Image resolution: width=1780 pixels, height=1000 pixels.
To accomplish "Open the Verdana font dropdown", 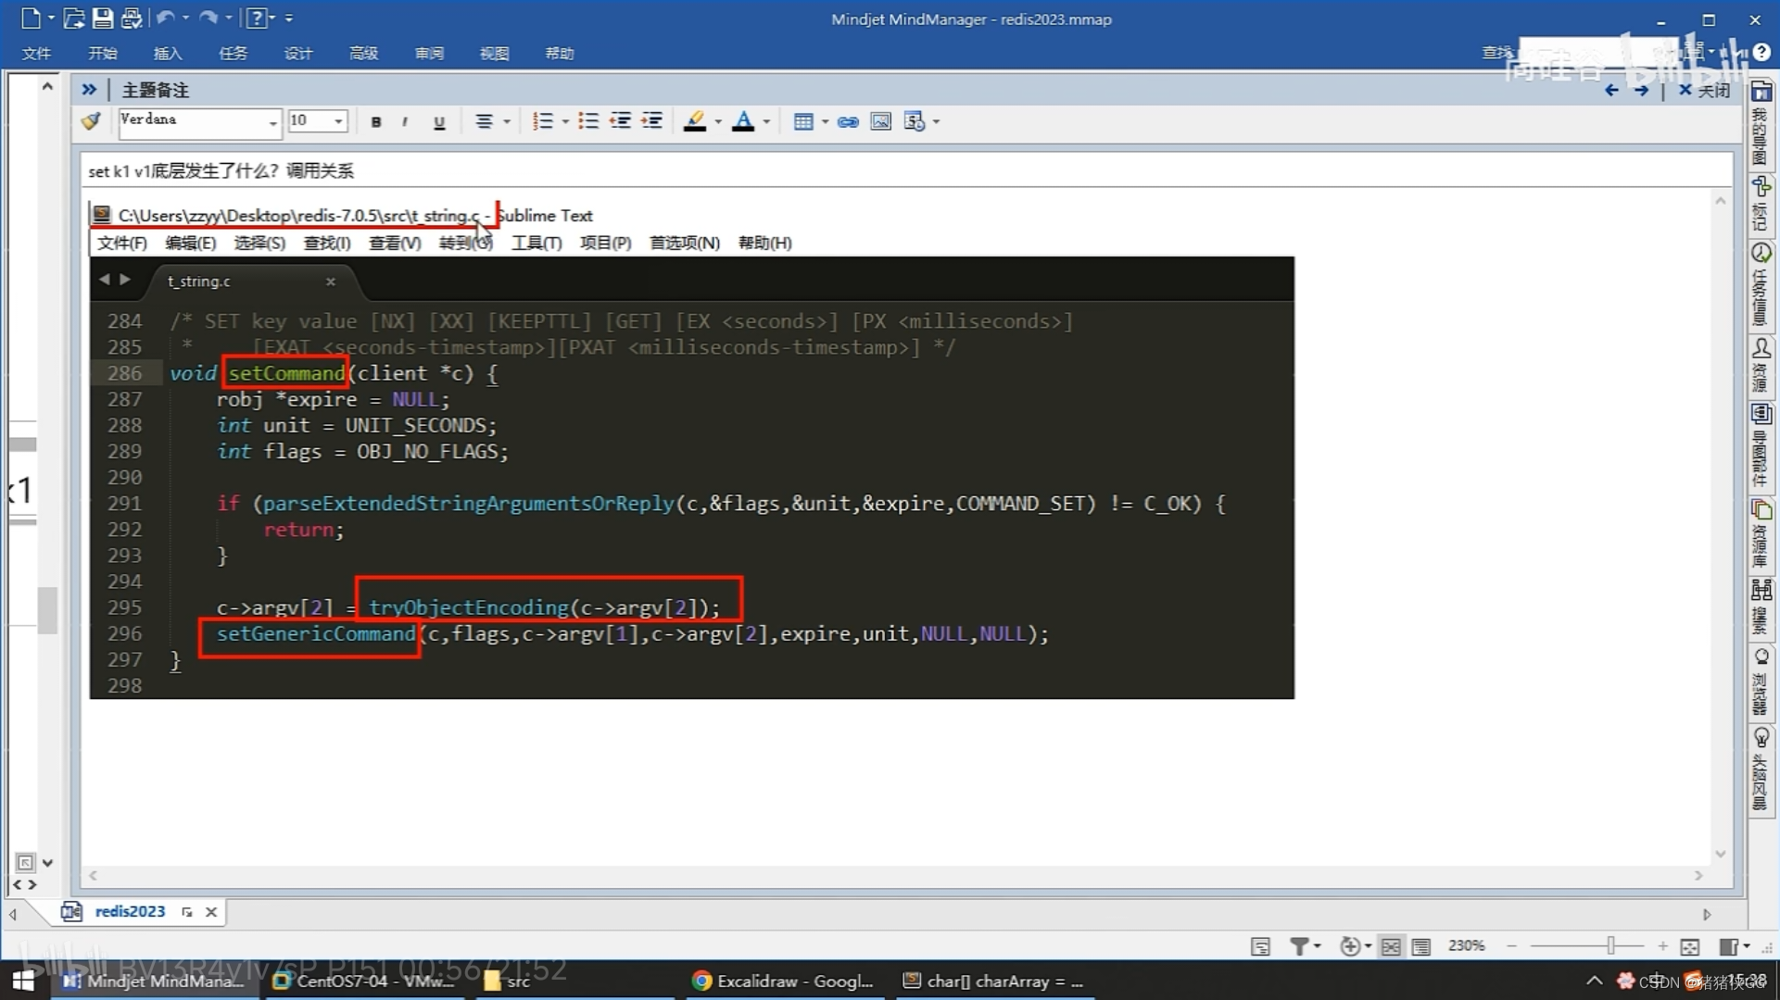I will pyautogui.click(x=272, y=122).
